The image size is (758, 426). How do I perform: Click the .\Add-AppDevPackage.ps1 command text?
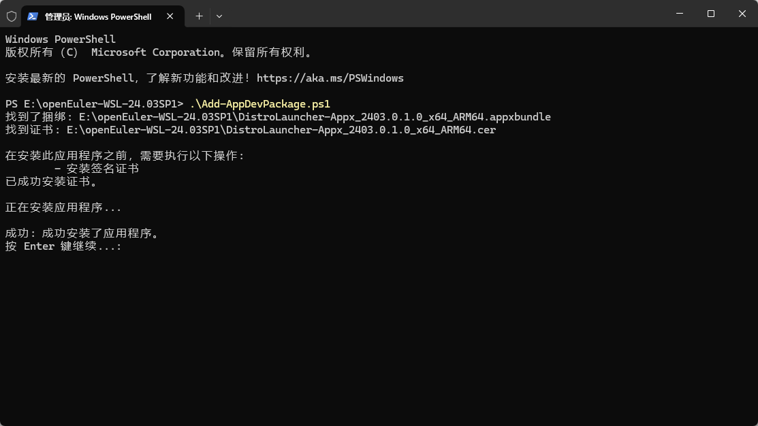[x=260, y=104]
